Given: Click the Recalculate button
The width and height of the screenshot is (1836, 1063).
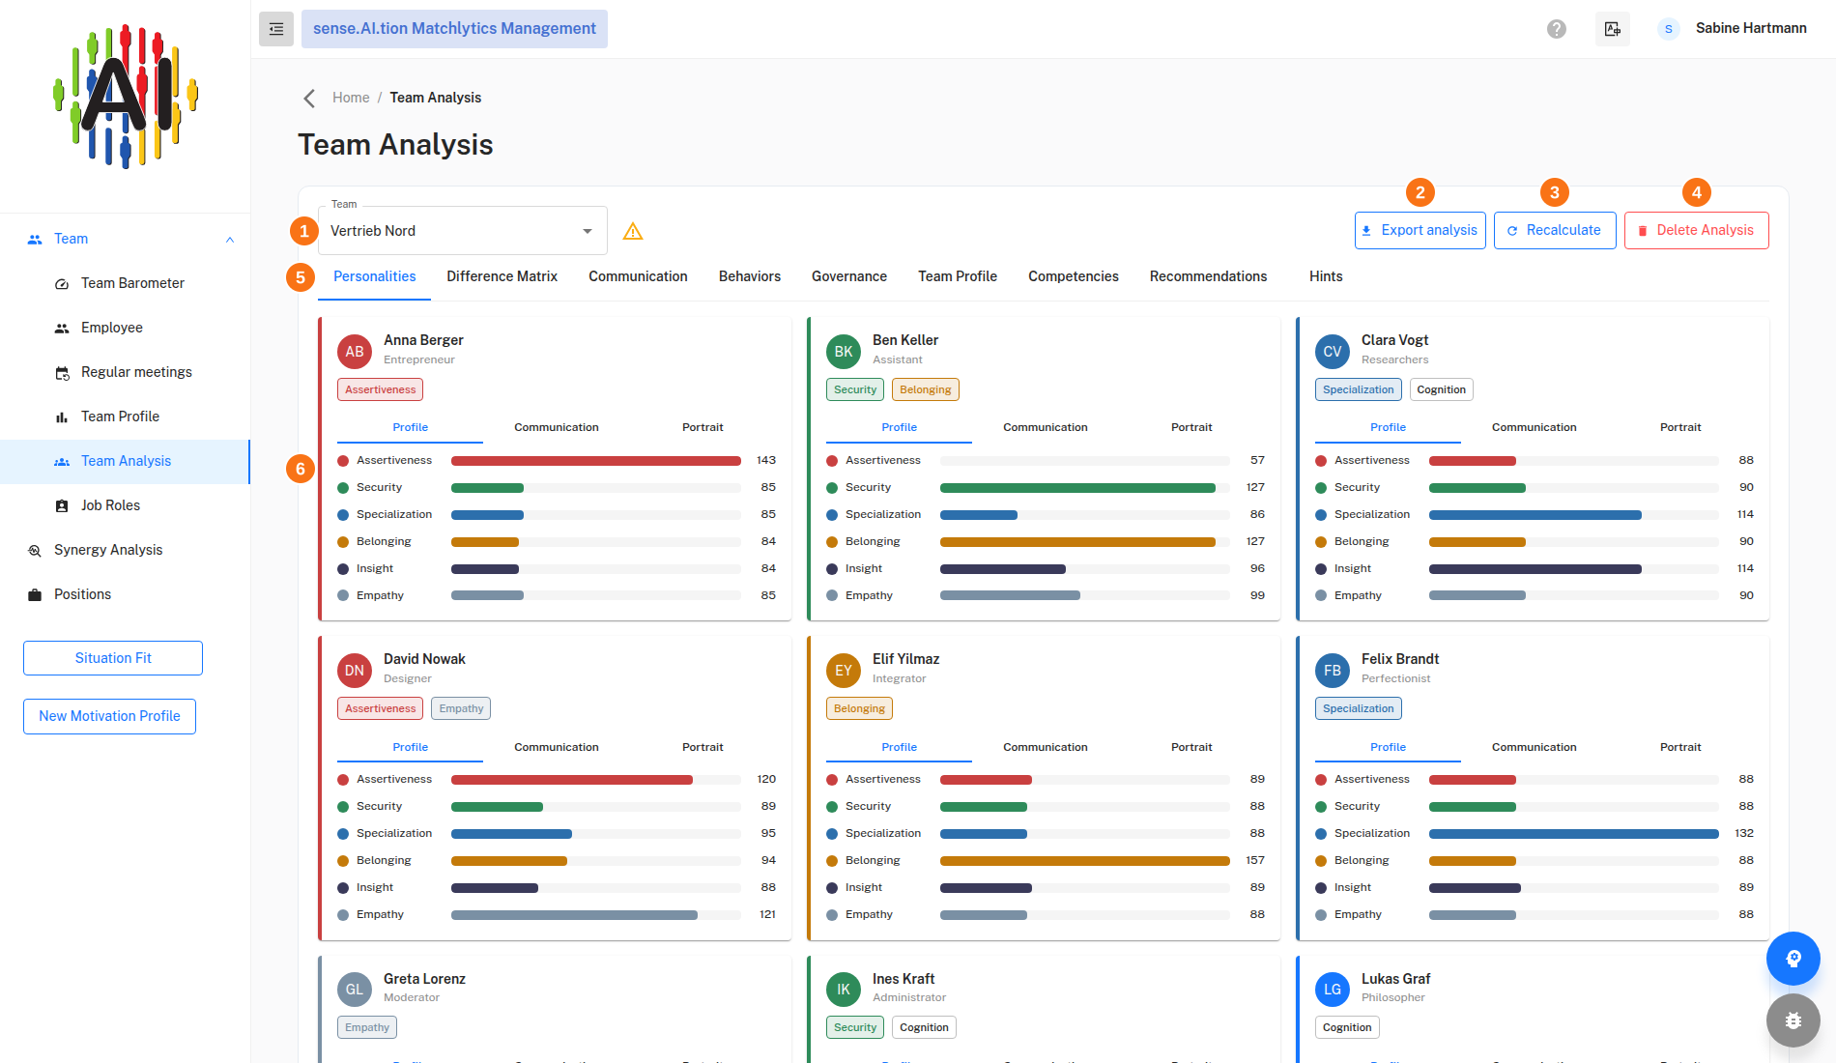Looking at the screenshot, I should (x=1555, y=231).
